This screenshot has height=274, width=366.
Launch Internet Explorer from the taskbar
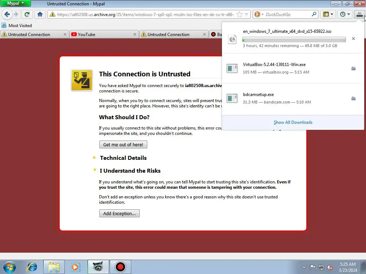pyautogui.click(x=32, y=267)
